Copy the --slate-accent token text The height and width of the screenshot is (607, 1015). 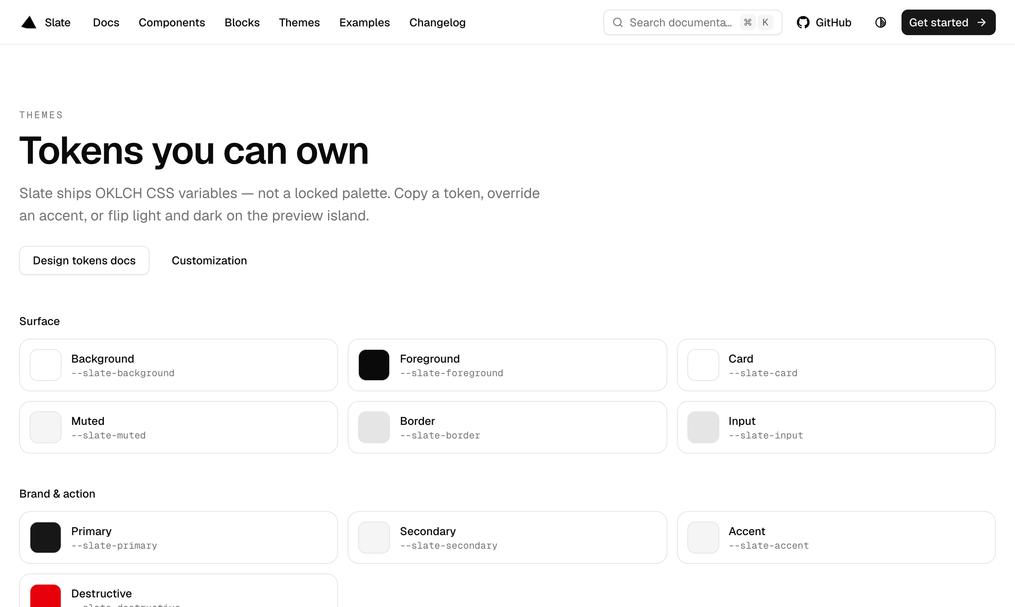768,546
